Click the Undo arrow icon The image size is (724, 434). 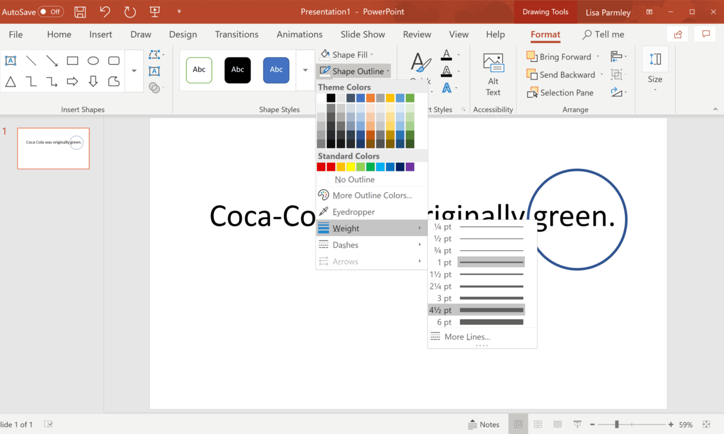pos(105,12)
